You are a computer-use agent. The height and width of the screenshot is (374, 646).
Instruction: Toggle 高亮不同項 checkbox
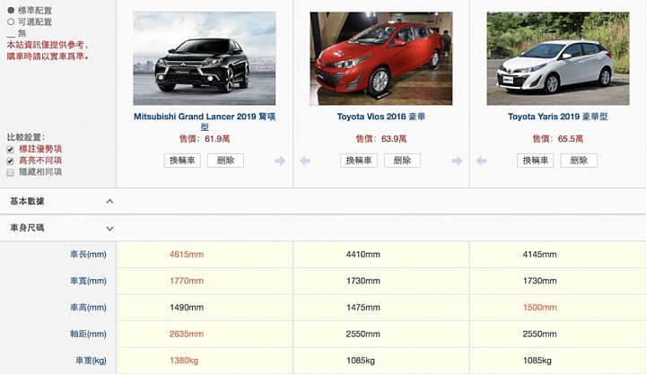[10, 161]
